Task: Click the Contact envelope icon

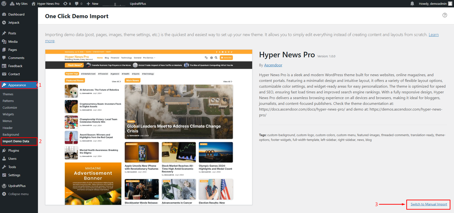Action: pos(4,74)
